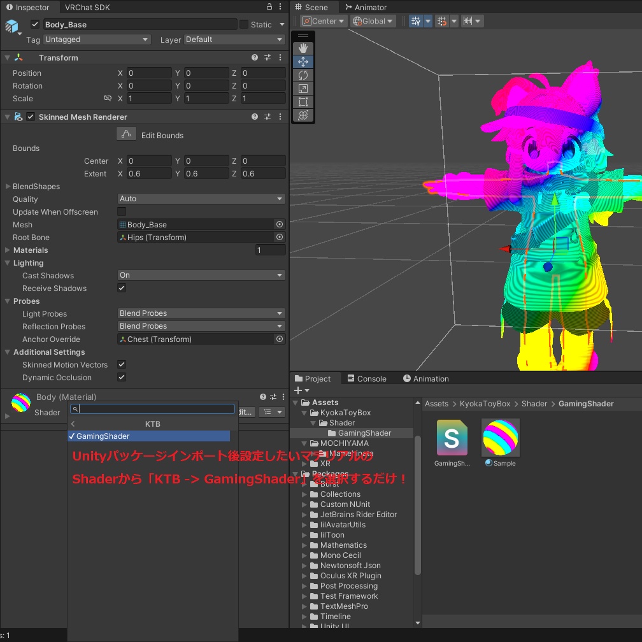Select the GamingShader shader entry
The width and height of the screenshot is (642, 642).
coord(148,436)
